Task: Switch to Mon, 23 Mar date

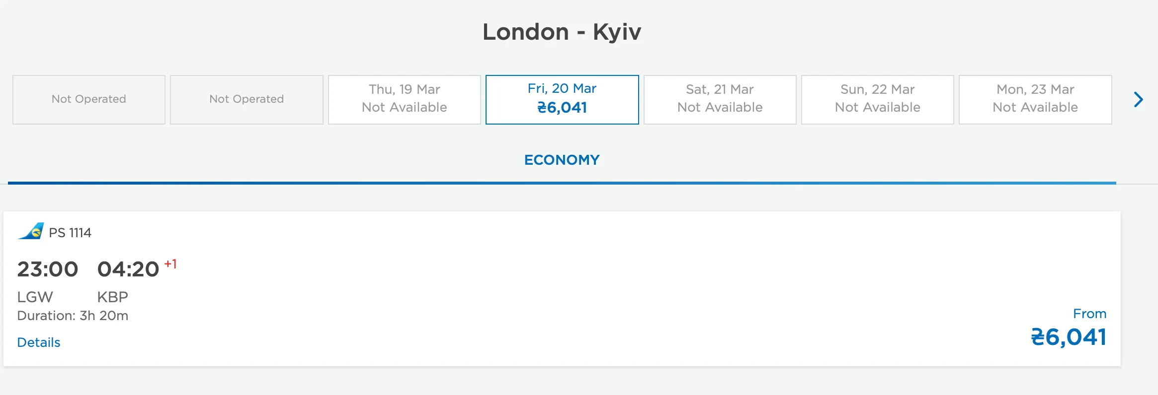Action: [1035, 99]
